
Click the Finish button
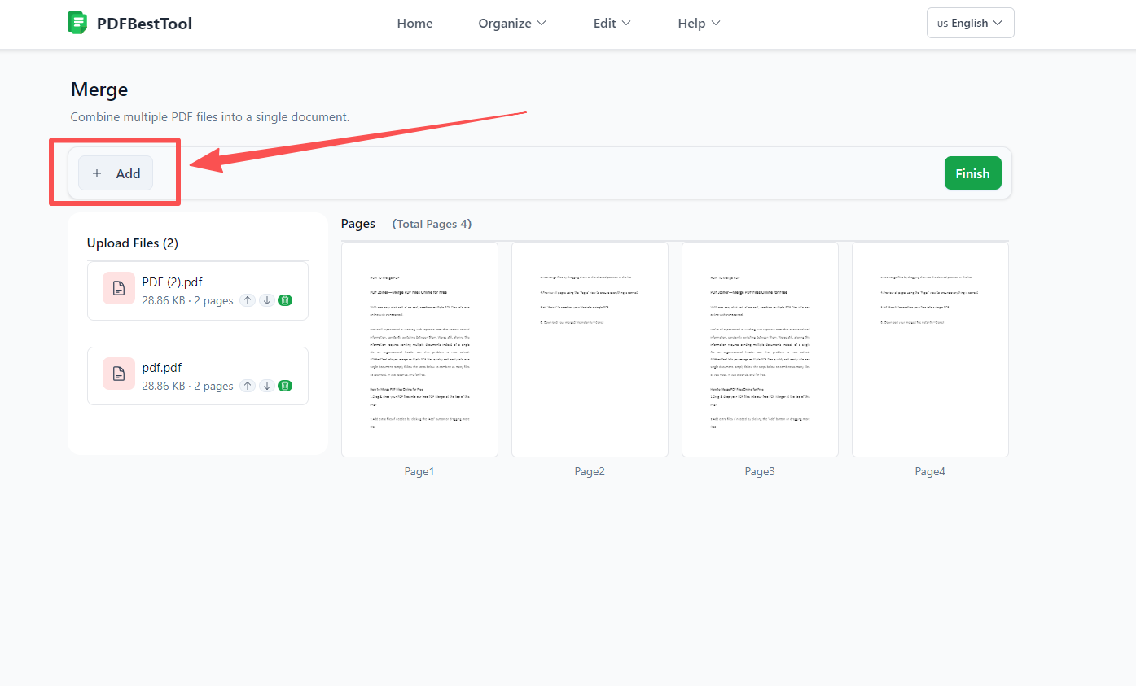[972, 173]
